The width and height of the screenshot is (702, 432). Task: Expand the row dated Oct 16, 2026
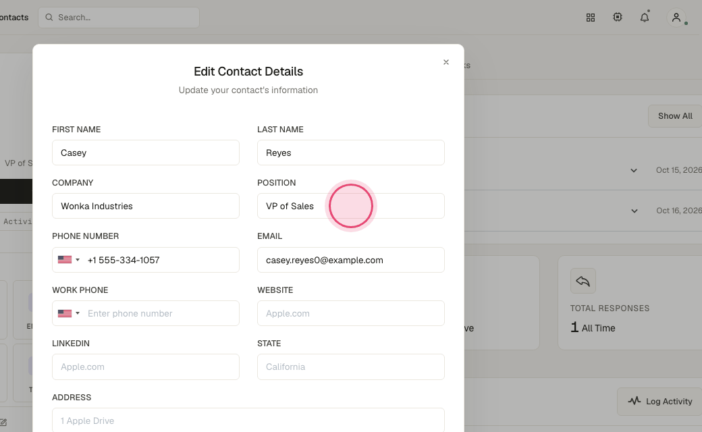634,211
